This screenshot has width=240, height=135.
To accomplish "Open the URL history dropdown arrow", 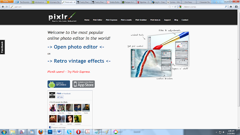I will pyautogui.click(x=172, y=7).
